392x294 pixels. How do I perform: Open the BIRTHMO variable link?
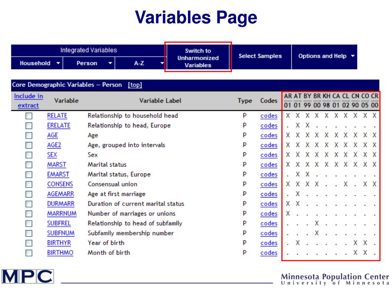[x=60, y=253]
